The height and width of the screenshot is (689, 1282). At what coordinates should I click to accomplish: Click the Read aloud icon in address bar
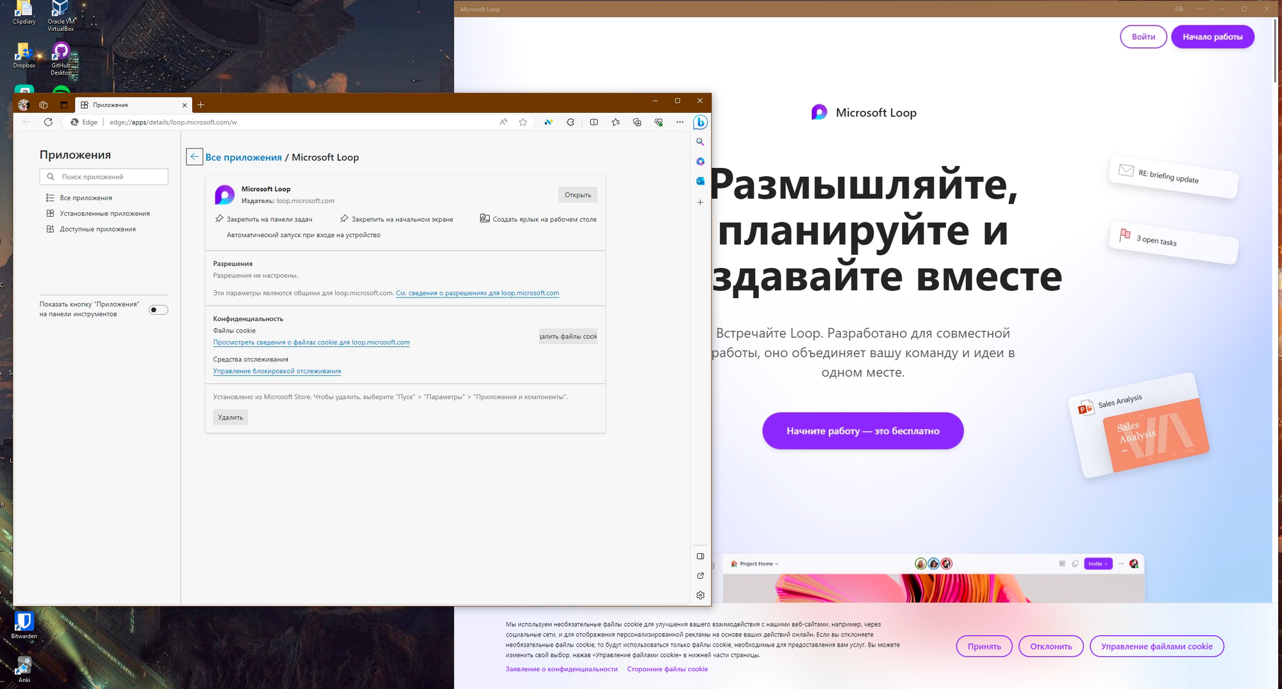point(504,122)
